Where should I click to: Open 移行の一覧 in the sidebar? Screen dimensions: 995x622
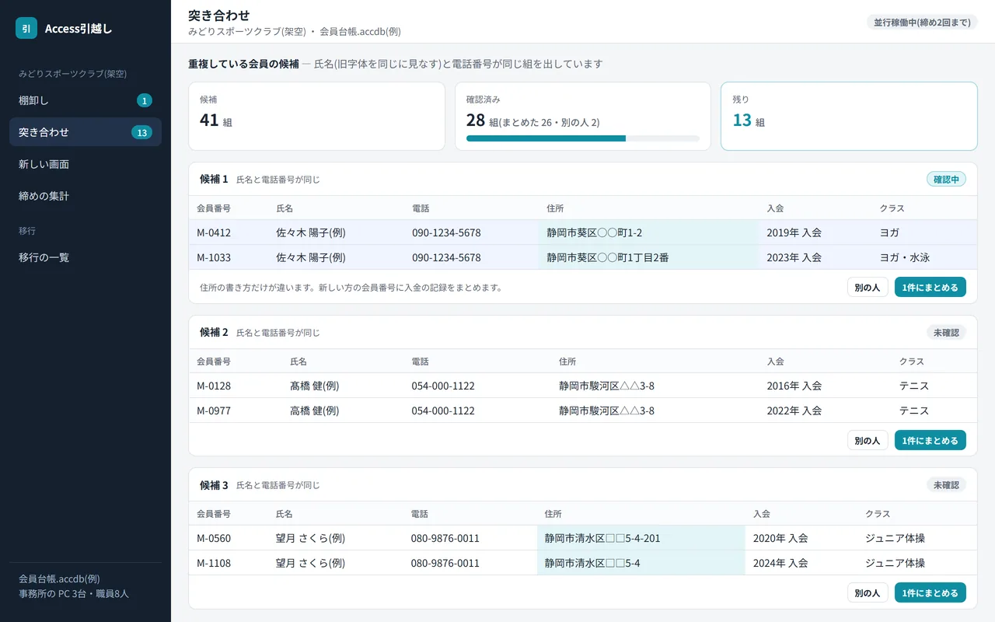pyautogui.click(x=86, y=257)
